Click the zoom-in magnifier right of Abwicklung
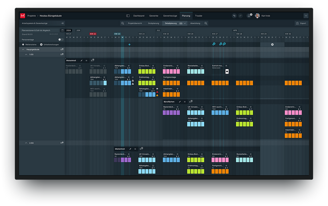This screenshot has width=328, height=206. 206,23
